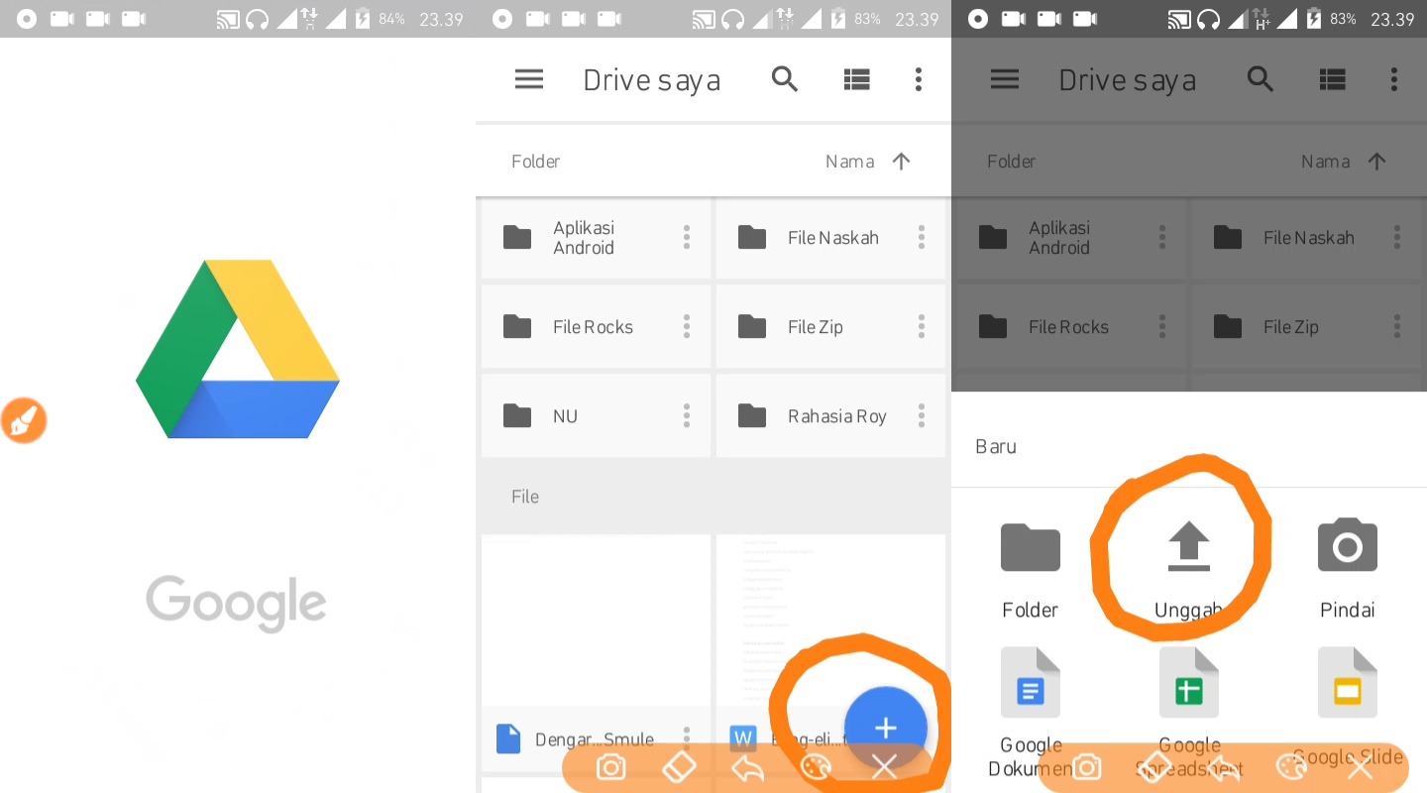Show more options for File Zip, middle screen
This screenshot has height=793, width=1427.
[x=922, y=326]
